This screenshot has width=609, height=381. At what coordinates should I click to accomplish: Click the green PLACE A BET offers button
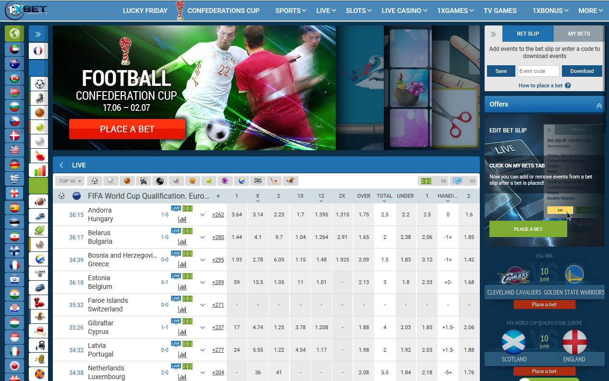[528, 229]
